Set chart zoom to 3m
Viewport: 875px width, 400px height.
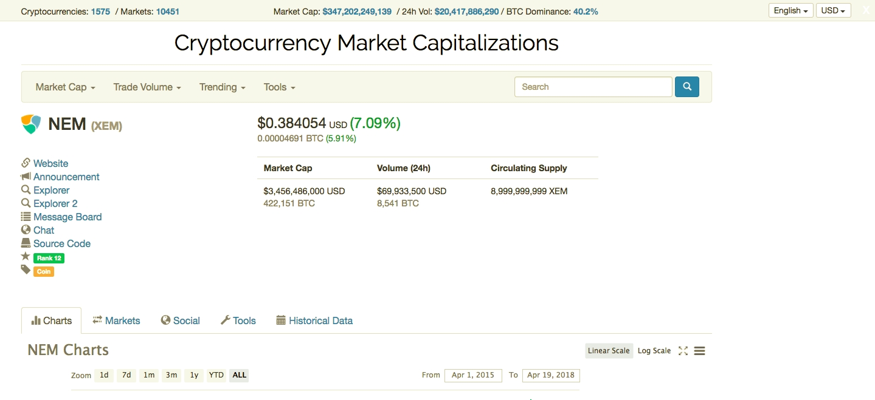click(x=171, y=375)
